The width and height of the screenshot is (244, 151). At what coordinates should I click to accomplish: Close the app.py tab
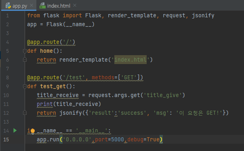tap(32, 5)
